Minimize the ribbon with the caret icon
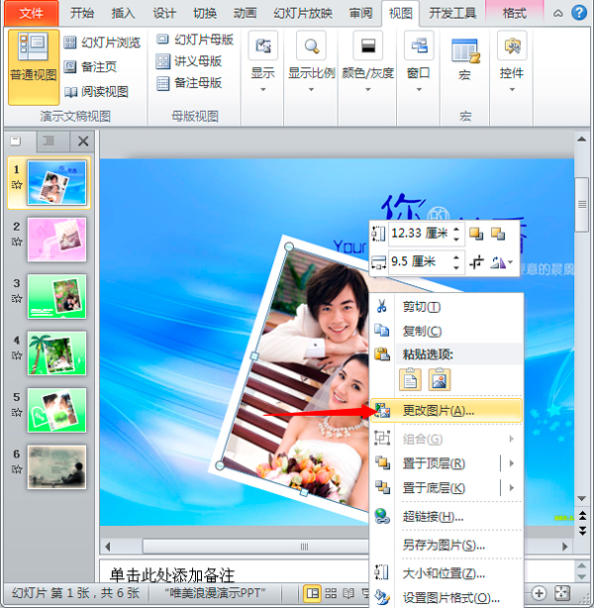Viewport: 594px width, 608px height. (558, 14)
